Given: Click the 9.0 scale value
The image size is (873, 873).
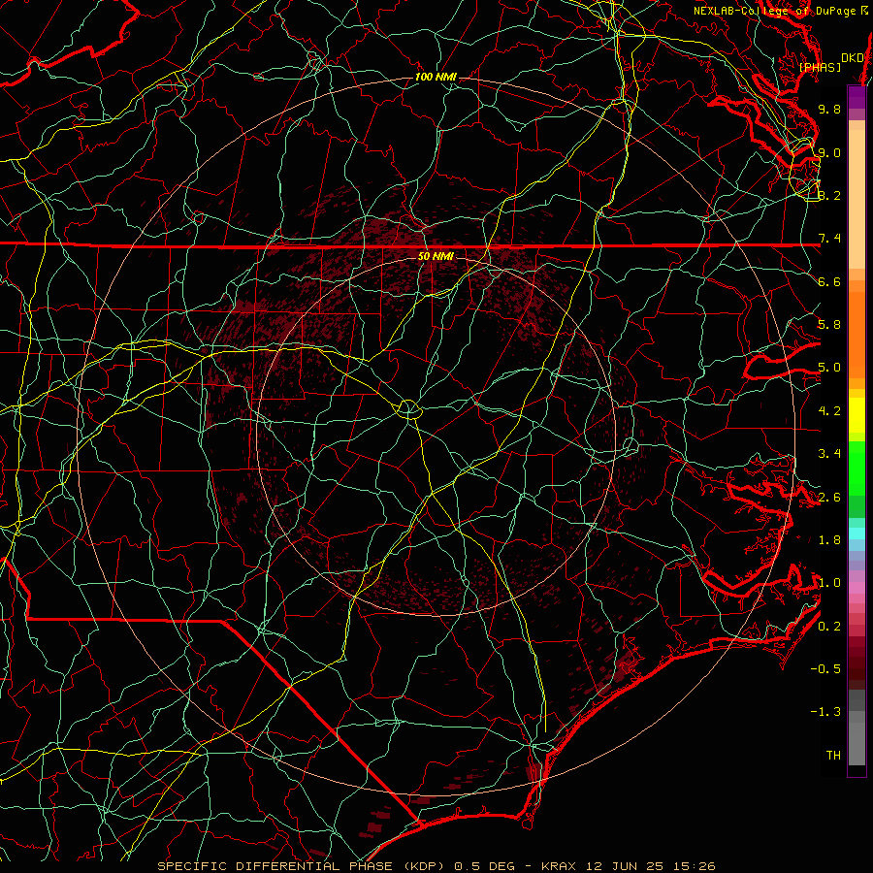Looking at the screenshot, I should [x=829, y=152].
